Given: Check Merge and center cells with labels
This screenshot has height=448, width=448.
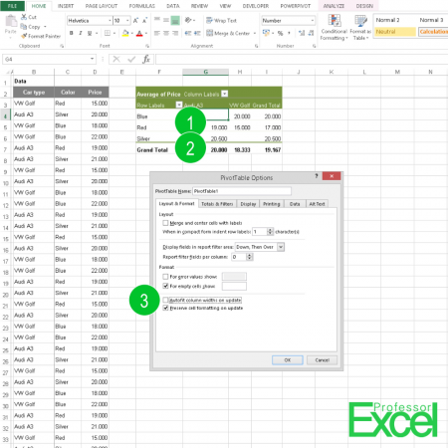Looking at the screenshot, I should tap(165, 223).
